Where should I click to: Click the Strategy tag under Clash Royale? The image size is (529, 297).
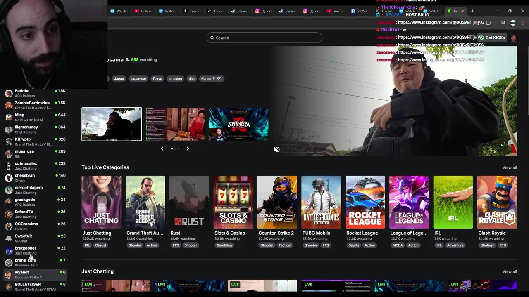coord(487,245)
